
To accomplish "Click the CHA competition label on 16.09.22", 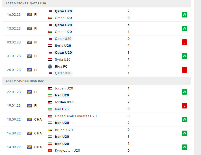I will [x=38, y=133].
